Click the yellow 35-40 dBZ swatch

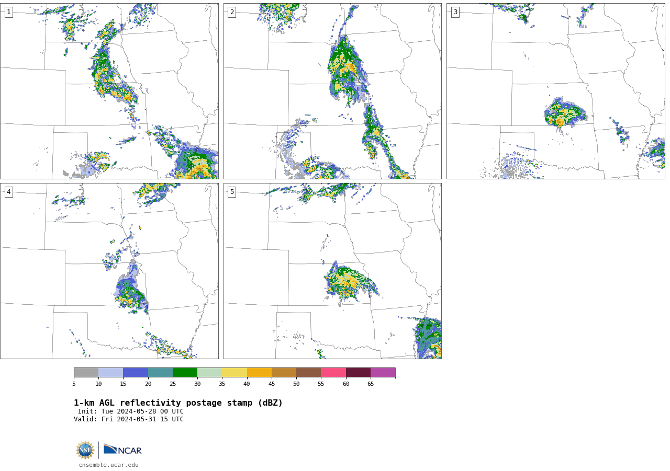(x=234, y=373)
